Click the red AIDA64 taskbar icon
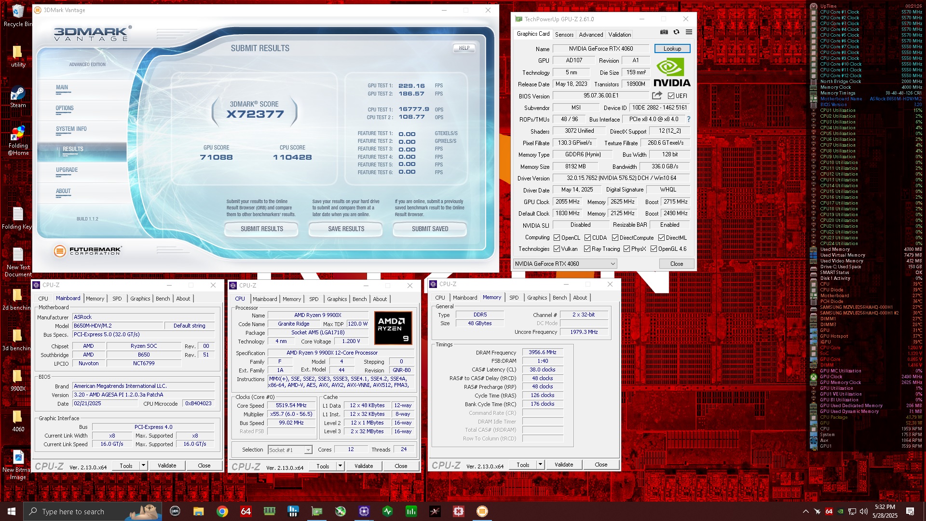The width and height of the screenshot is (926, 521). click(x=246, y=511)
